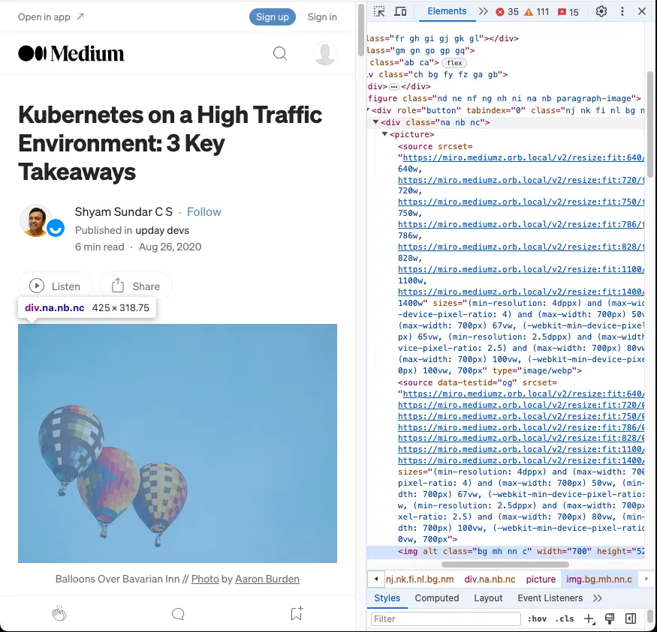
Task: Click the Medium search magnifier icon
Action: click(x=280, y=53)
